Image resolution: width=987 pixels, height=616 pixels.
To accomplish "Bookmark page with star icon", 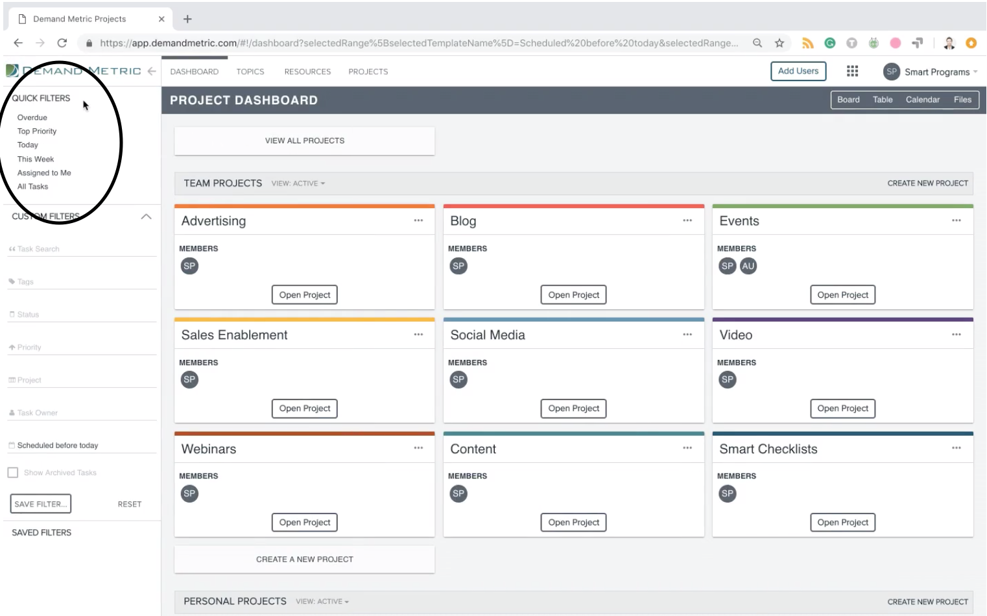I will (x=779, y=43).
